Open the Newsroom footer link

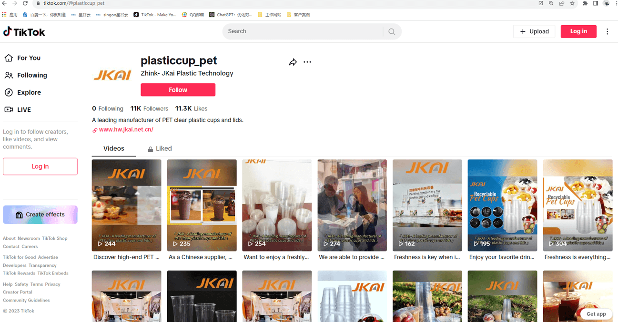(x=29, y=239)
